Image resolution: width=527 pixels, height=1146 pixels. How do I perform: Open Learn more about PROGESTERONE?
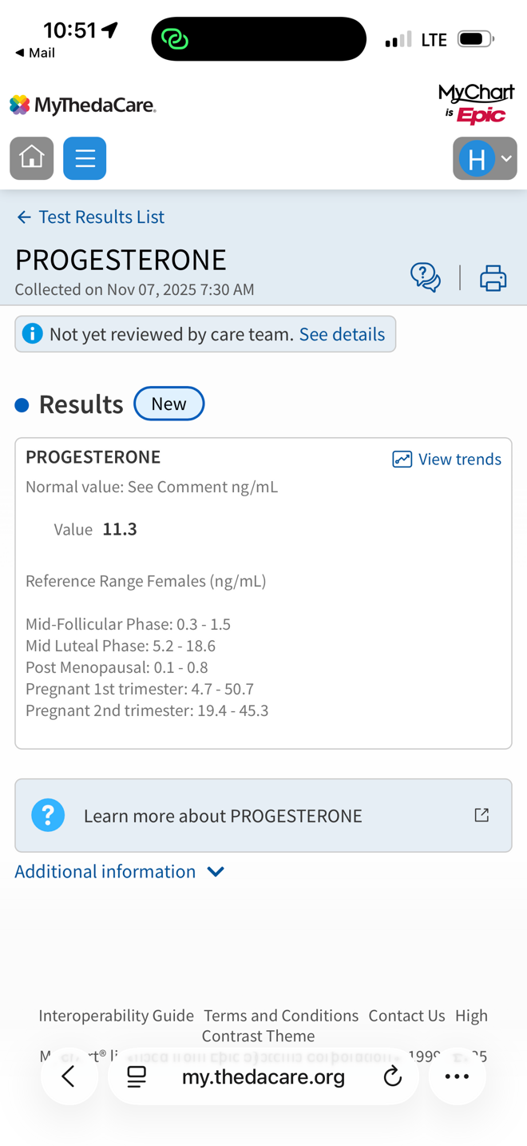pos(223,815)
